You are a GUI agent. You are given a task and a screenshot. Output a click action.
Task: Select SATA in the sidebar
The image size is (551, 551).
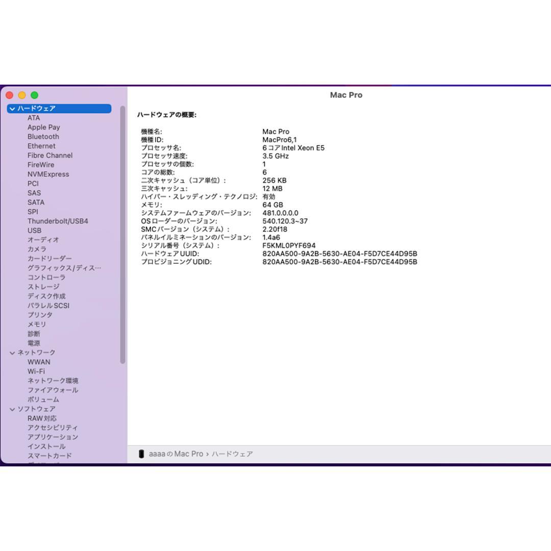click(36, 203)
